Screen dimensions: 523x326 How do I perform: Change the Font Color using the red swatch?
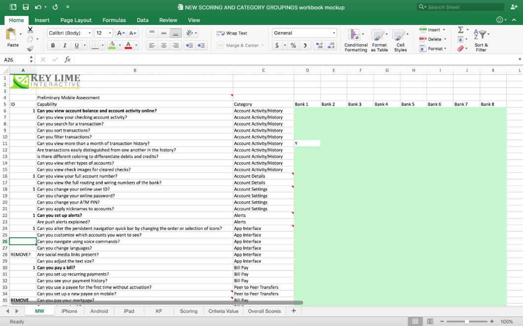pos(129,45)
